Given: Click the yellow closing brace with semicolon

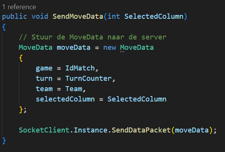Looking at the screenshot, I should tap(23, 110).
